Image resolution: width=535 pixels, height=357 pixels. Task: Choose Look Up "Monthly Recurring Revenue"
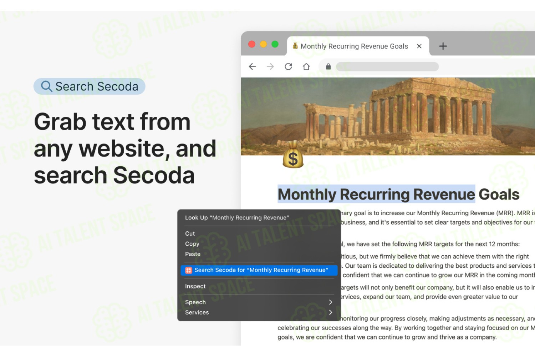[237, 217]
